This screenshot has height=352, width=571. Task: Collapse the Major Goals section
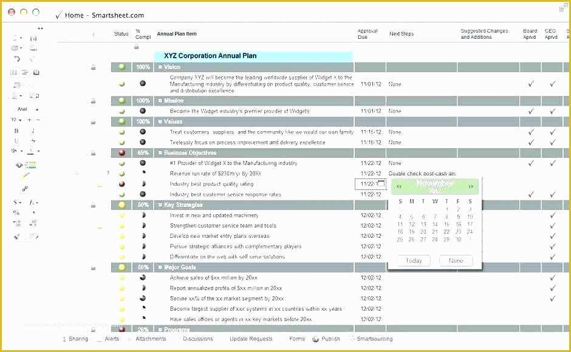coord(160,267)
